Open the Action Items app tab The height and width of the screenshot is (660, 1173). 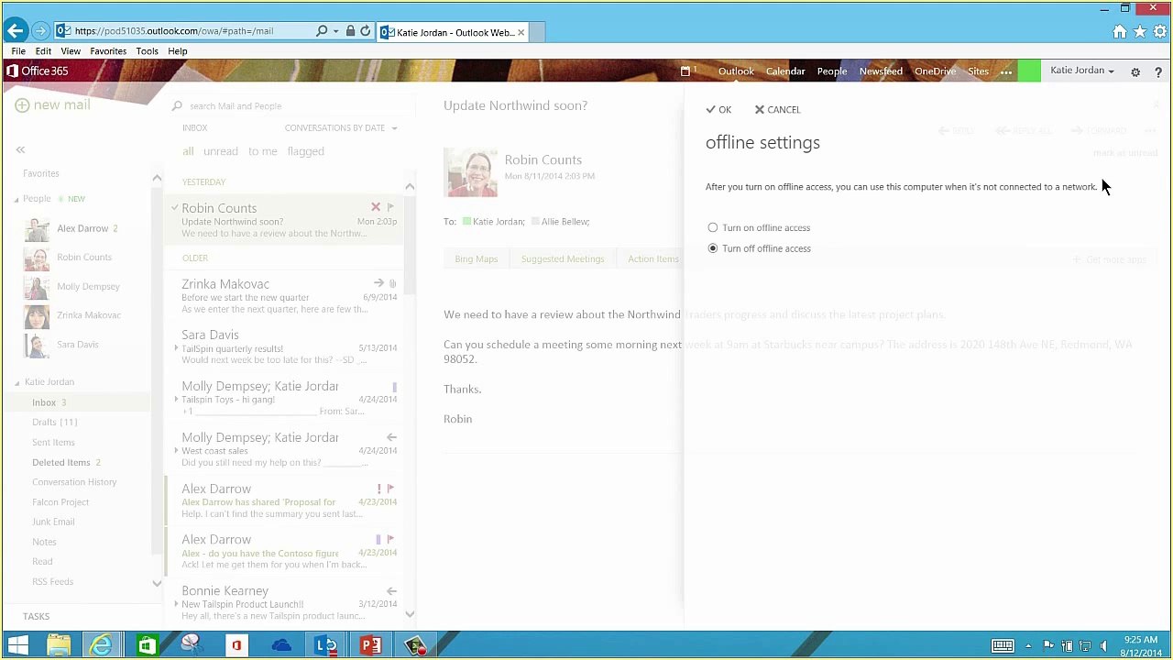pos(652,258)
